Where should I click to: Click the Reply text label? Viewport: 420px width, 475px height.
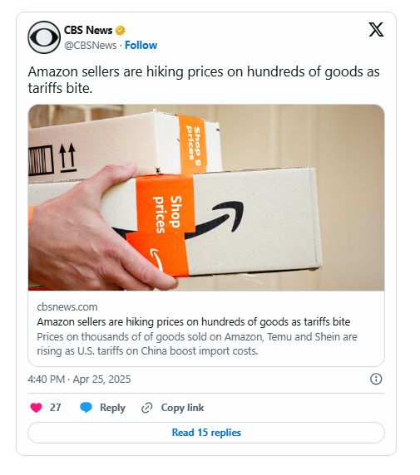click(x=112, y=408)
